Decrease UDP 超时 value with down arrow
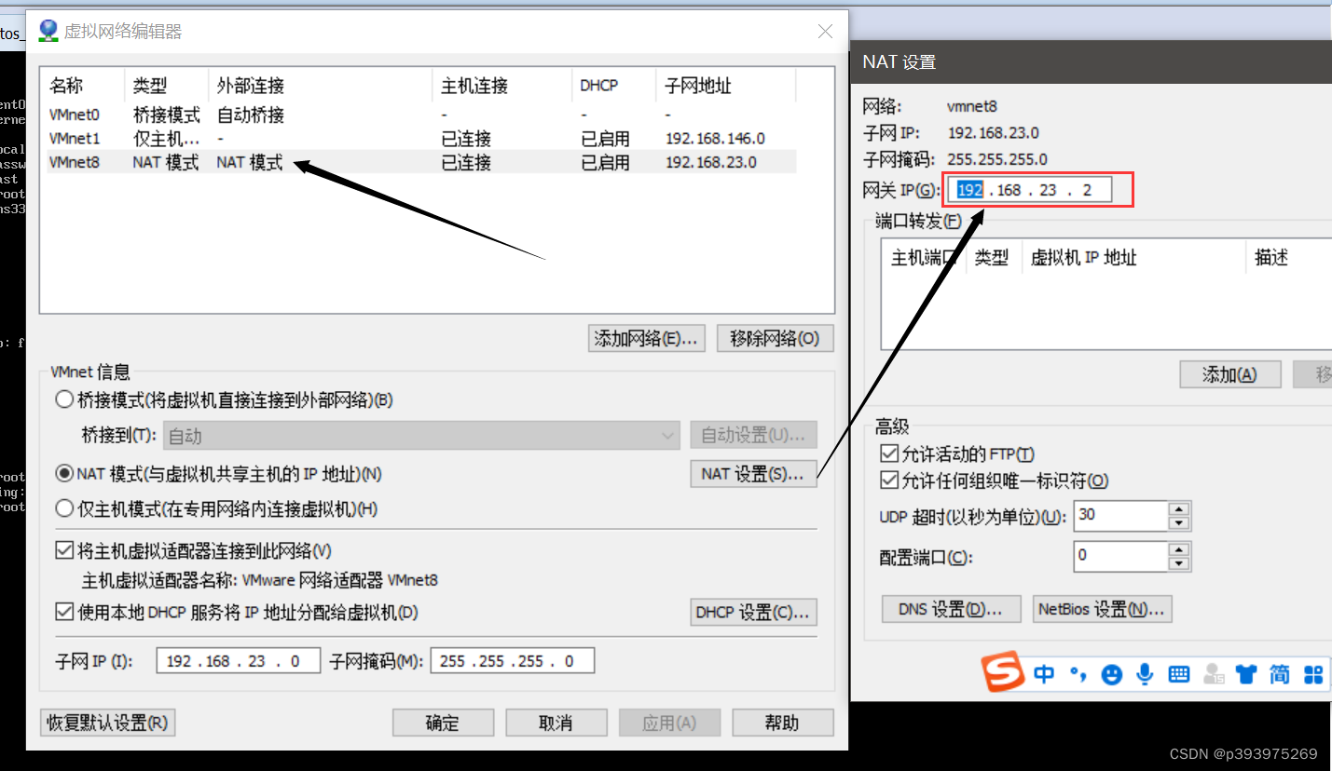 point(1179,522)
